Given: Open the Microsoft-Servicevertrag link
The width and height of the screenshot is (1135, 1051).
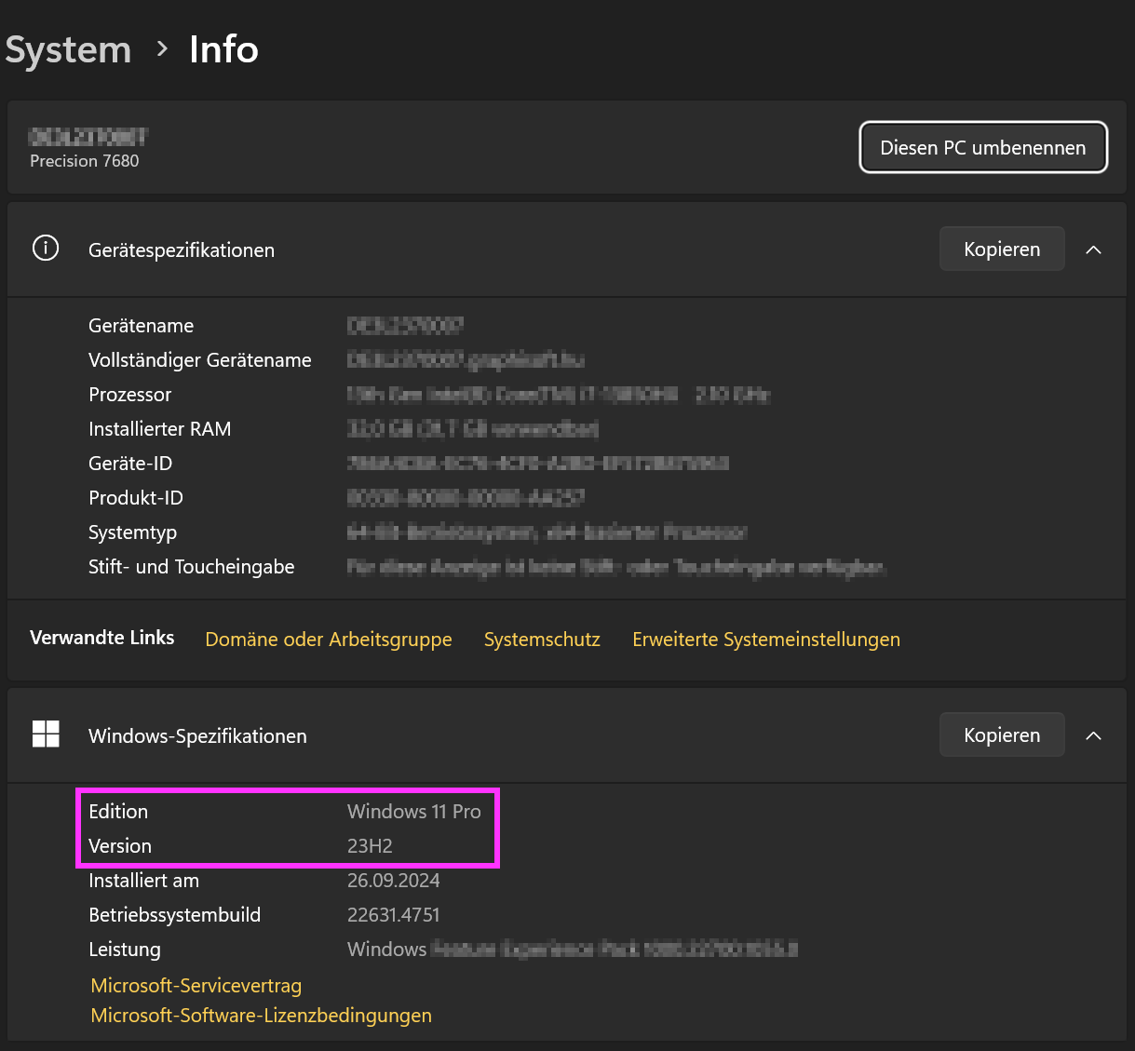Looking at the screenshot, I should click(196, 985).
